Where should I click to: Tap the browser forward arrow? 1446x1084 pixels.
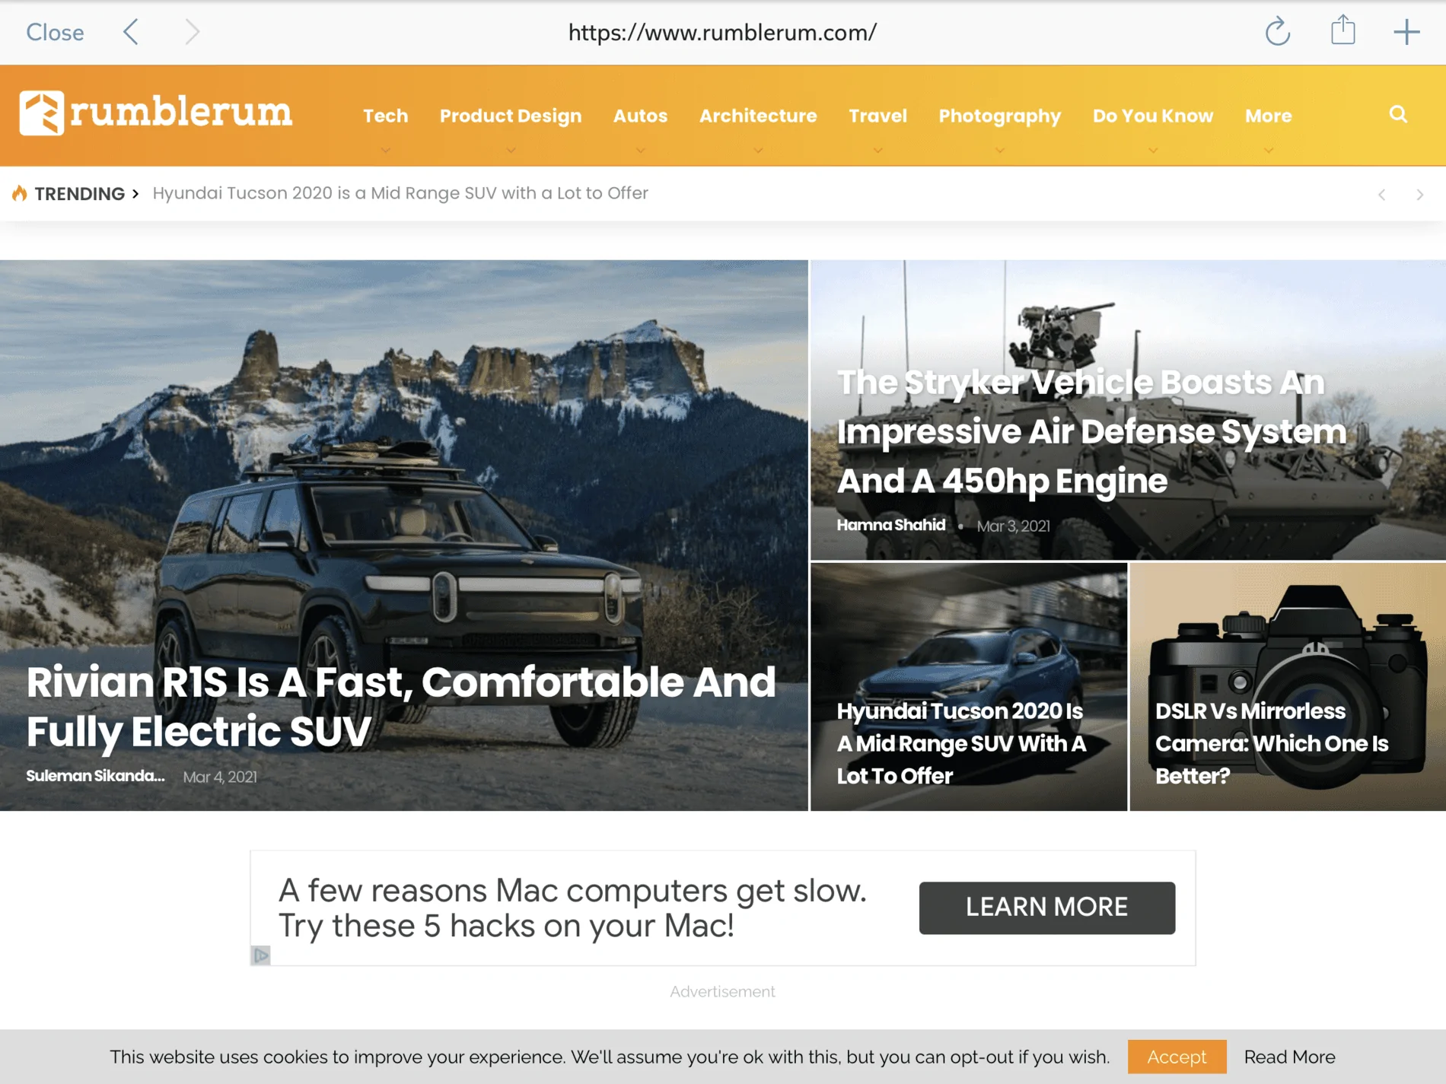click(193, 32)
